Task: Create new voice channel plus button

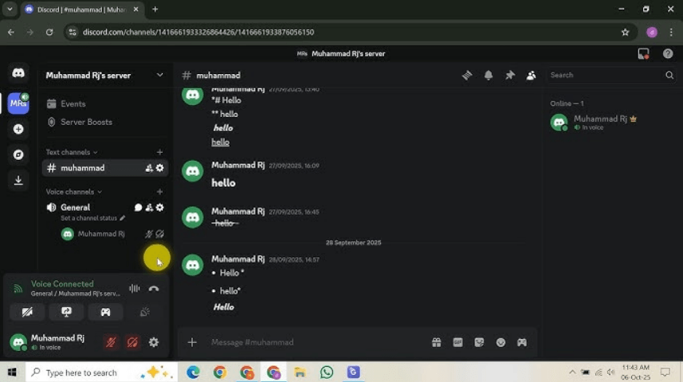Action: 159,192
